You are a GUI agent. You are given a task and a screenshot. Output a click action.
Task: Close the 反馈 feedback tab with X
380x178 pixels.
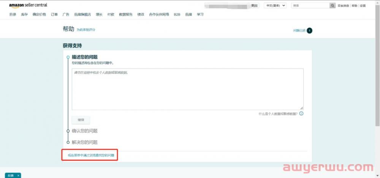point(18,175)
